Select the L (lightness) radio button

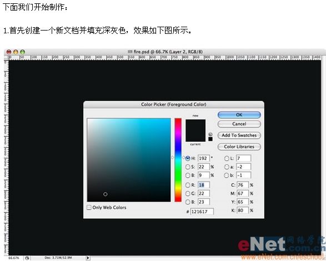227,158
